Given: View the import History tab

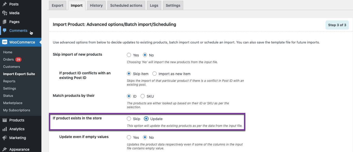Looking at the screenshot, I should [x=96, y=5].
